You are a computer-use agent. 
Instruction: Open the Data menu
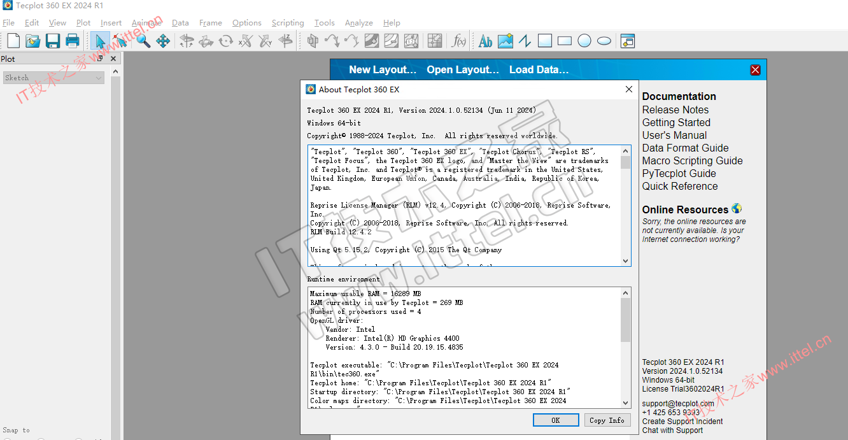180,23
